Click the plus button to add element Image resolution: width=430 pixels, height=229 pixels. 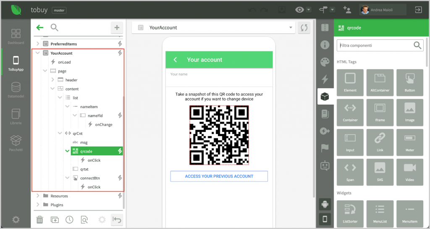[117, 27]
